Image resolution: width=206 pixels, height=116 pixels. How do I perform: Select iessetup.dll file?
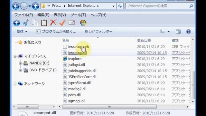(x=78, y=53)
